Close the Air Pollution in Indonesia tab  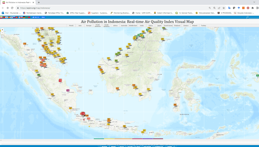pos(33,2)
